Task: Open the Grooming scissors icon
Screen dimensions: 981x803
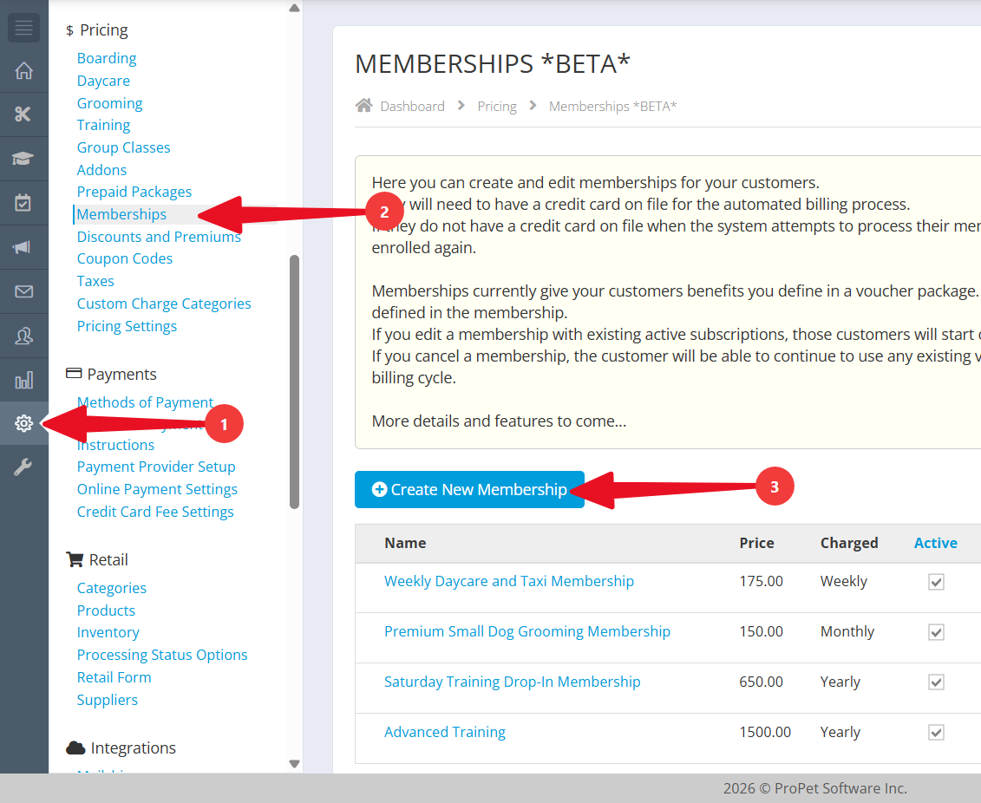Action: point(23,114)
